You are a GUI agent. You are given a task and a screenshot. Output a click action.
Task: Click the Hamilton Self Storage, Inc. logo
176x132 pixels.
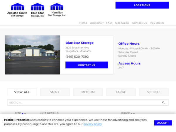(x=57, y=10)
